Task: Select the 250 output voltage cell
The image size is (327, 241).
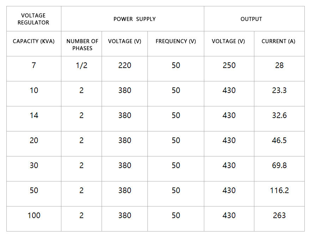Action: (229, 69)
